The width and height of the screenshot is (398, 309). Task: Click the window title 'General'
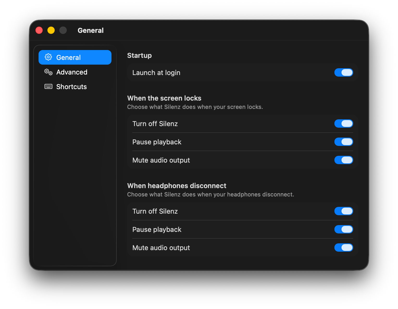click(x=90, y=30)
